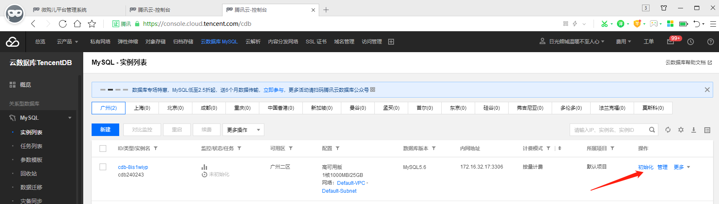Image resolution: width=719 pixels, height=204 pixels.
Task: Filter by ID/类型/实例名 column
Action: point(156,149)
